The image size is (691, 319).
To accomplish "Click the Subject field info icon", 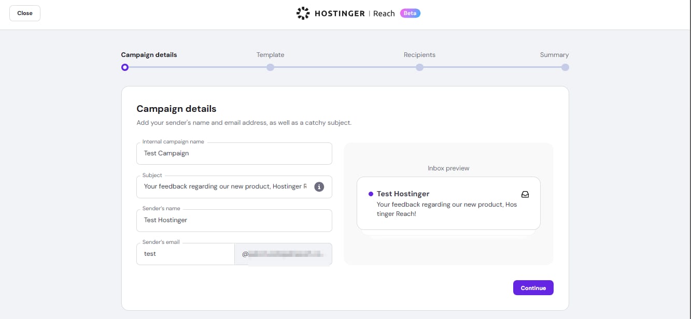I will (319, 186).
